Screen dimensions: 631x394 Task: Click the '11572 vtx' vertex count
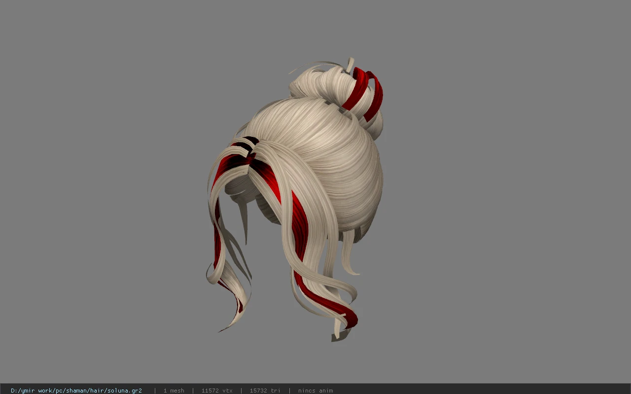tap(217, 391)
